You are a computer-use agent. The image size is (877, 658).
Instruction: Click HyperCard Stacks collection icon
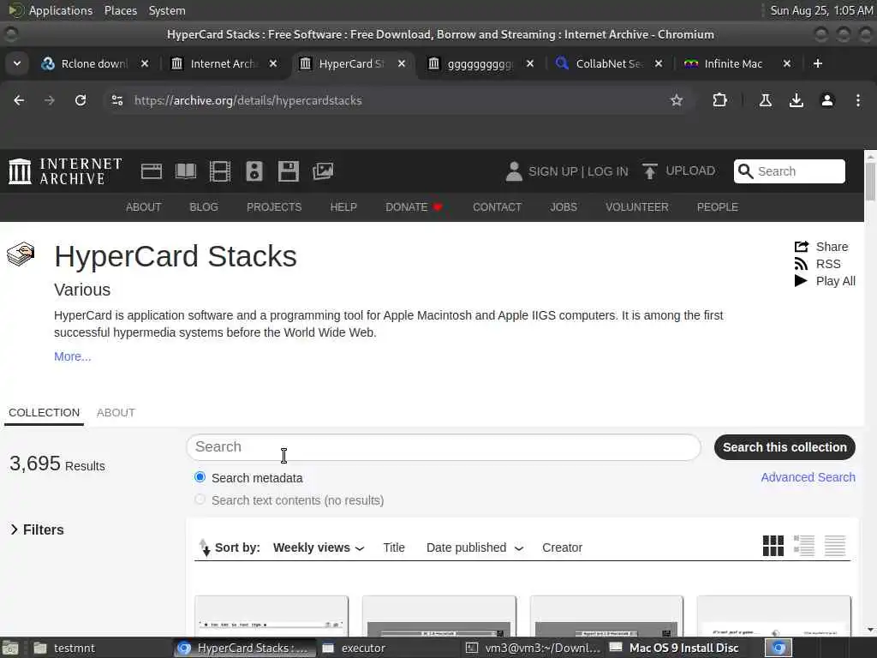pos(21,254)
